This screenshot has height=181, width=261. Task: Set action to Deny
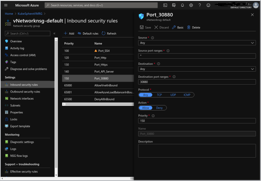[x=159, y=108]
